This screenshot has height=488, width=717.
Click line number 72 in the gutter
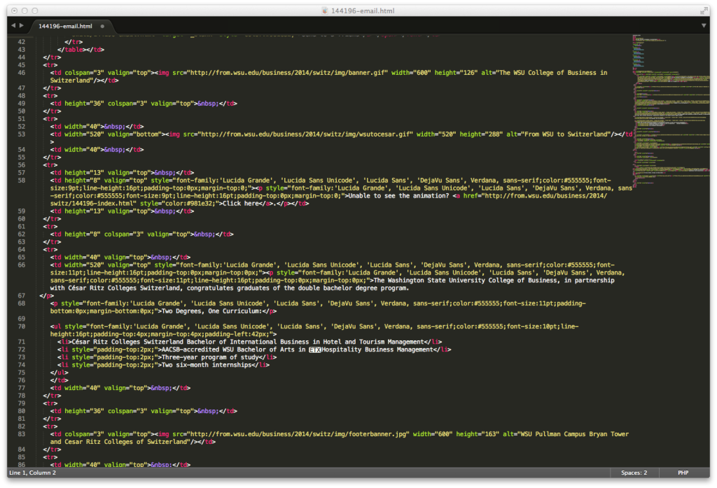coord(22,349)
